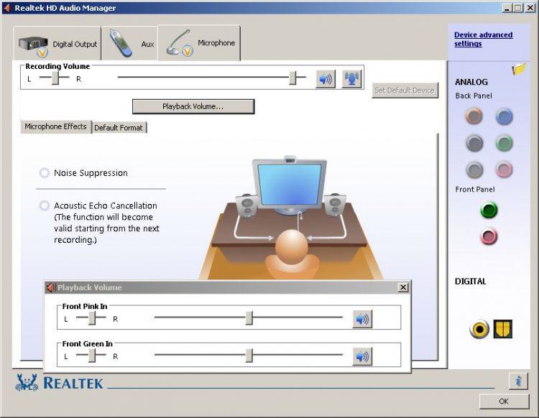Screen dimensions: 539x418
Task: Select the pink front panel jack
Action: click(489, 236)
